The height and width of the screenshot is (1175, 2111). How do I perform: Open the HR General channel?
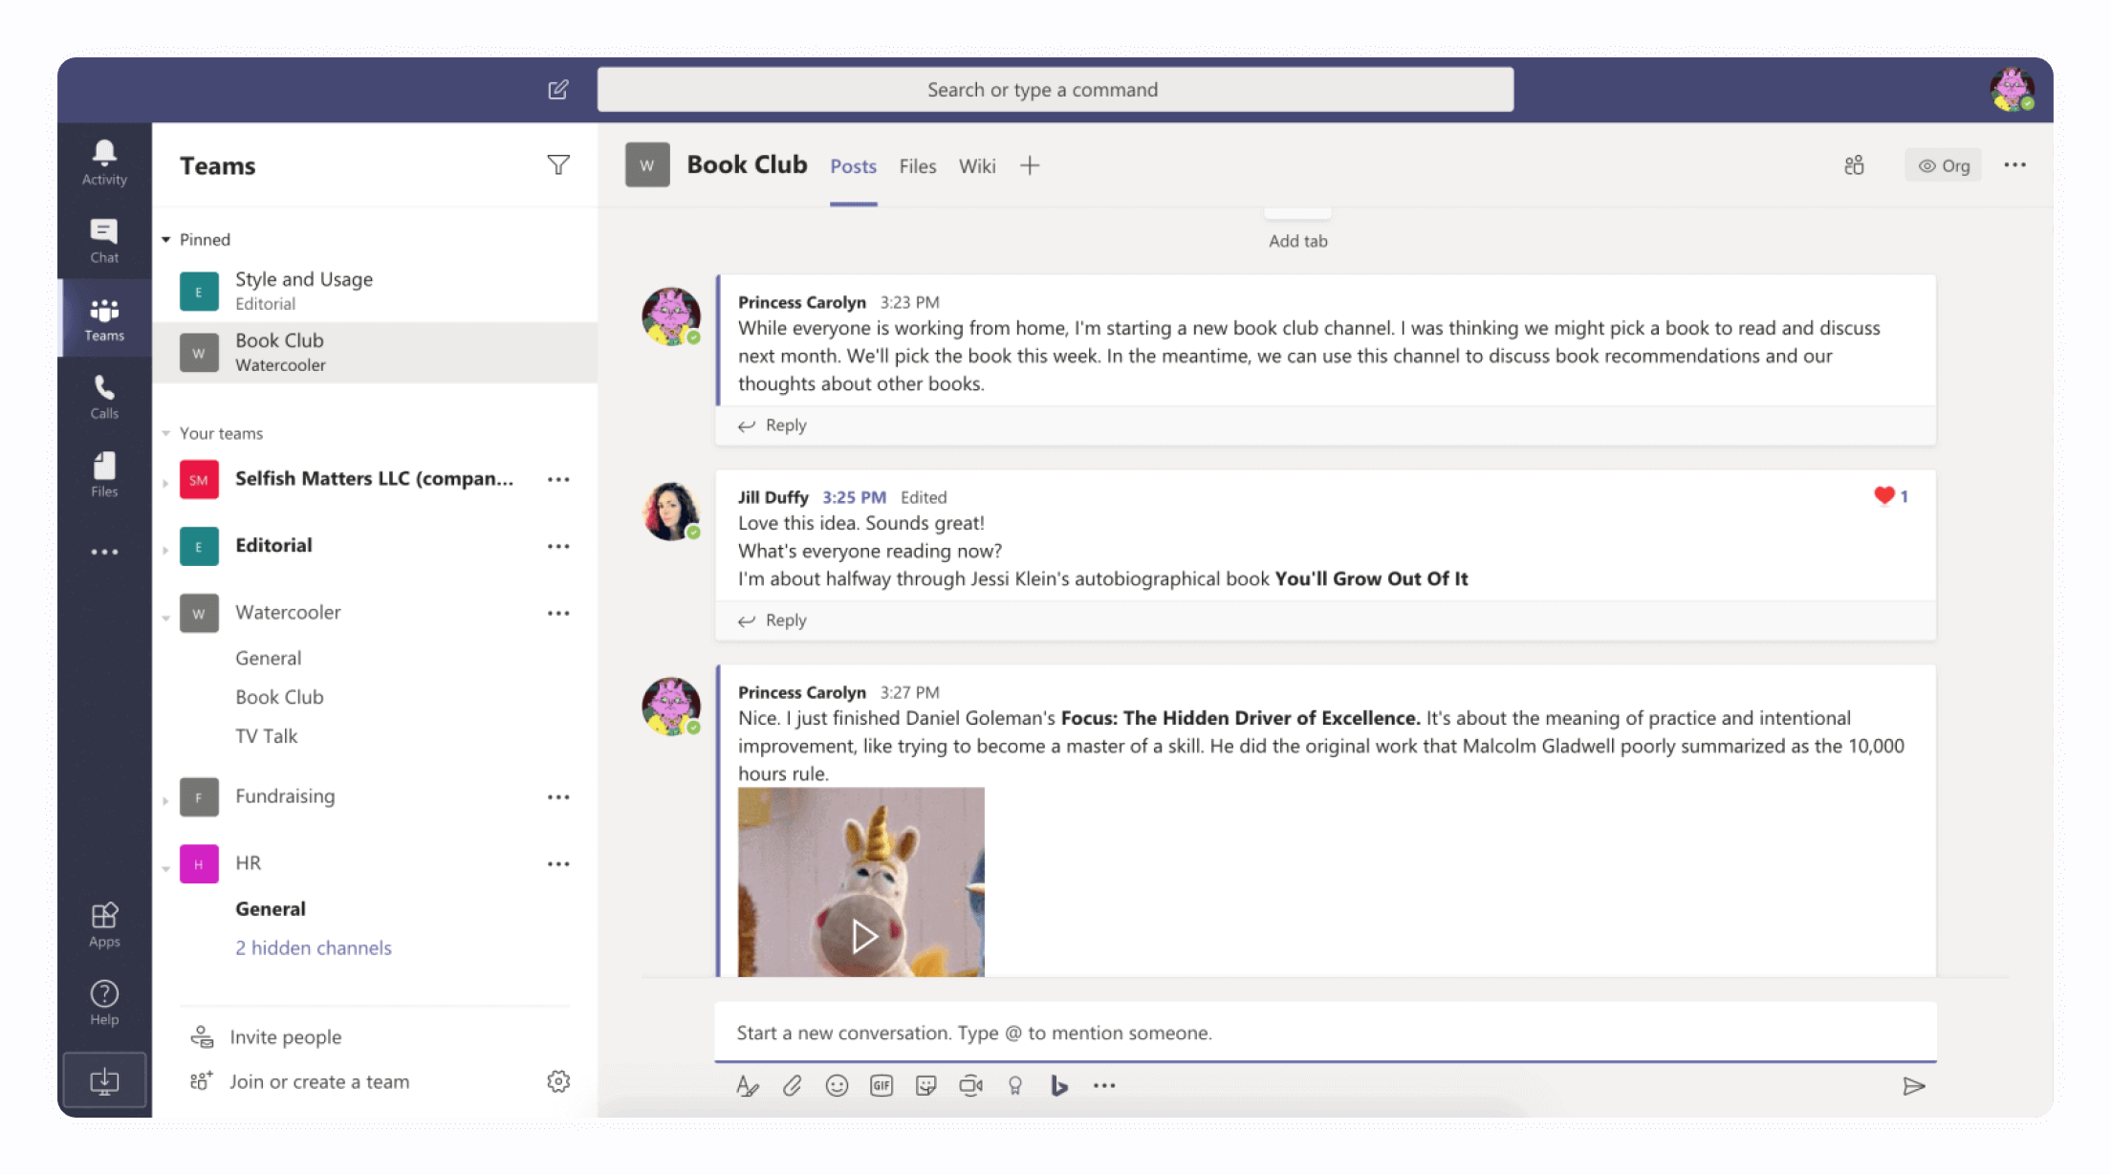271,908
